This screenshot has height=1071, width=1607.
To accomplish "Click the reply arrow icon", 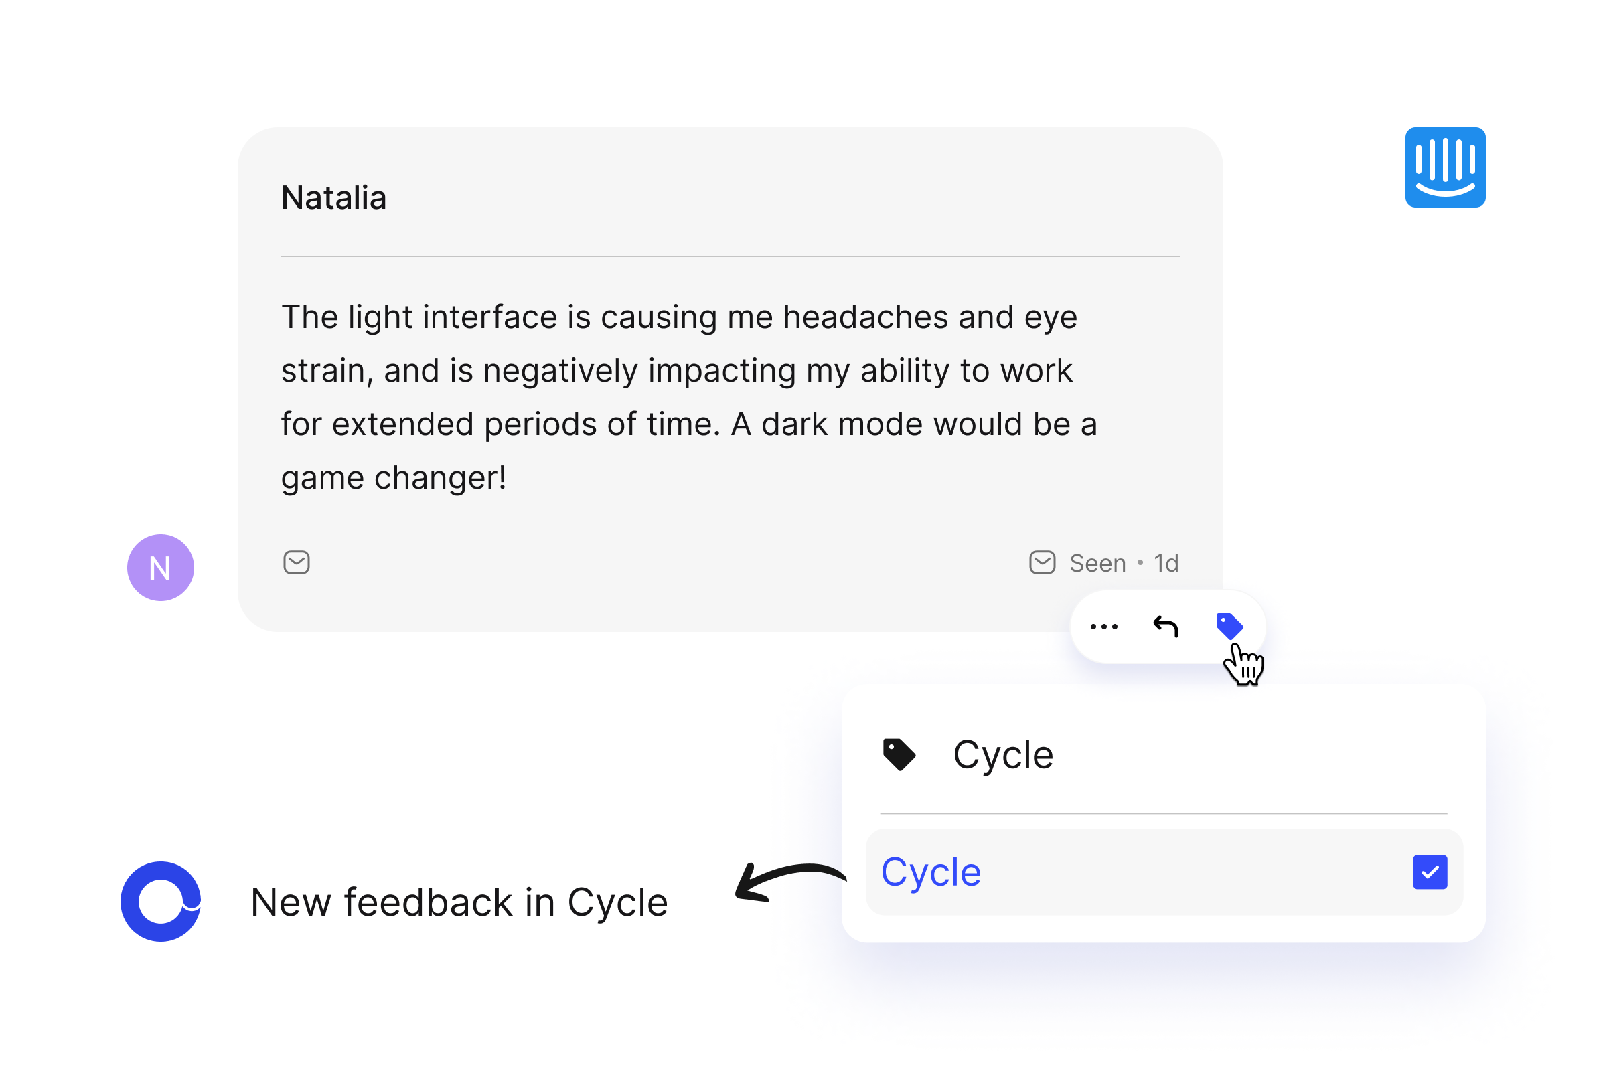I will pos(1166,626).
